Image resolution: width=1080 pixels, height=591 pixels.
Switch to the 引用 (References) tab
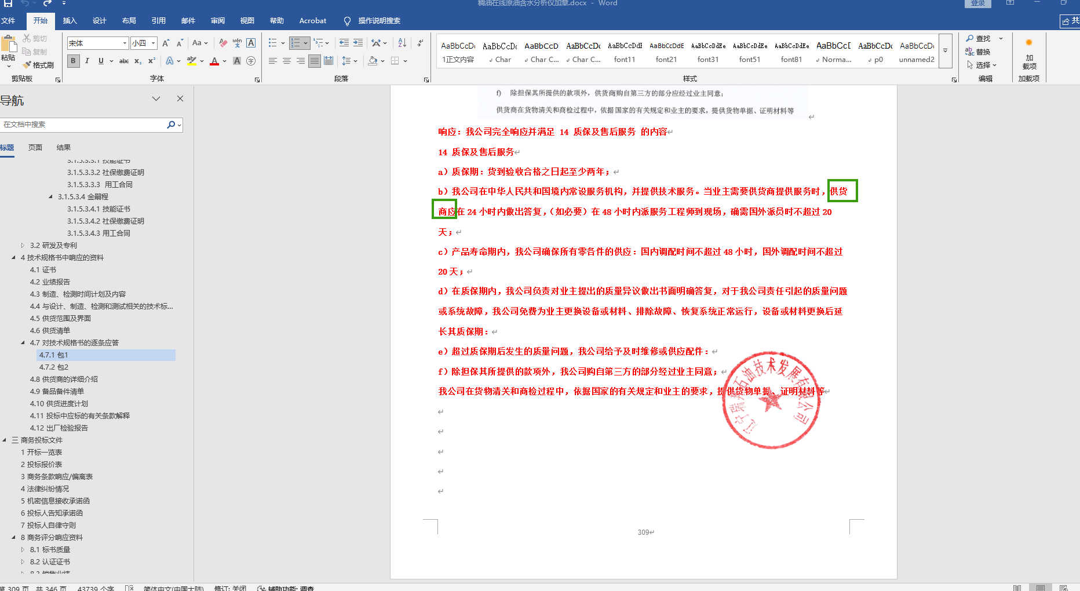(x=158, y=21)
